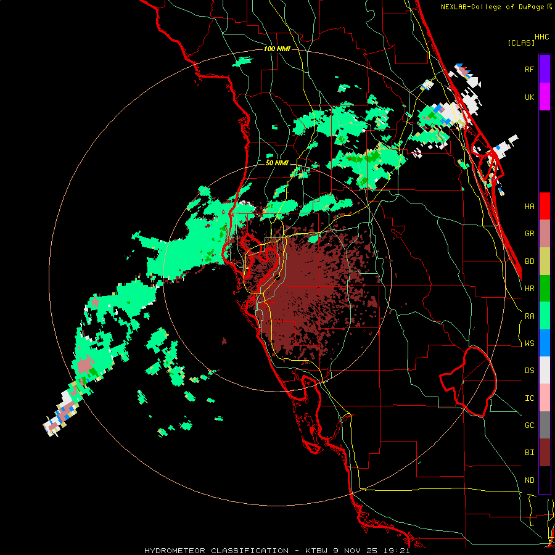Select the WS legend label

529,343
